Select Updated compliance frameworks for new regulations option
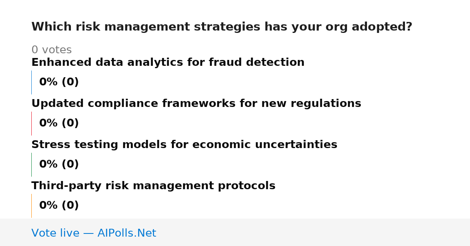This screenshot has height=246, width=470. tap(196, 103)
